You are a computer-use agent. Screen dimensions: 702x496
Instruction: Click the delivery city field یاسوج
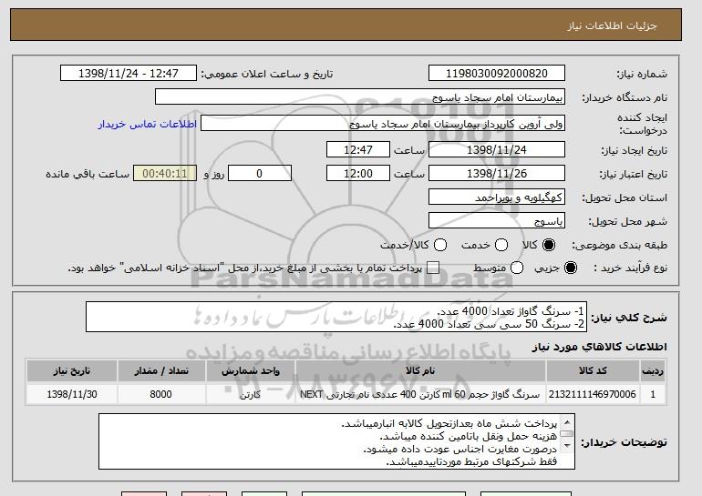click(497, 221)
